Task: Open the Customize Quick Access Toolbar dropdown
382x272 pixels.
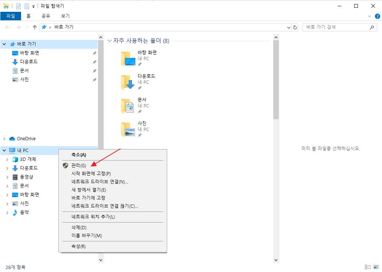Action: pos(33,7)
